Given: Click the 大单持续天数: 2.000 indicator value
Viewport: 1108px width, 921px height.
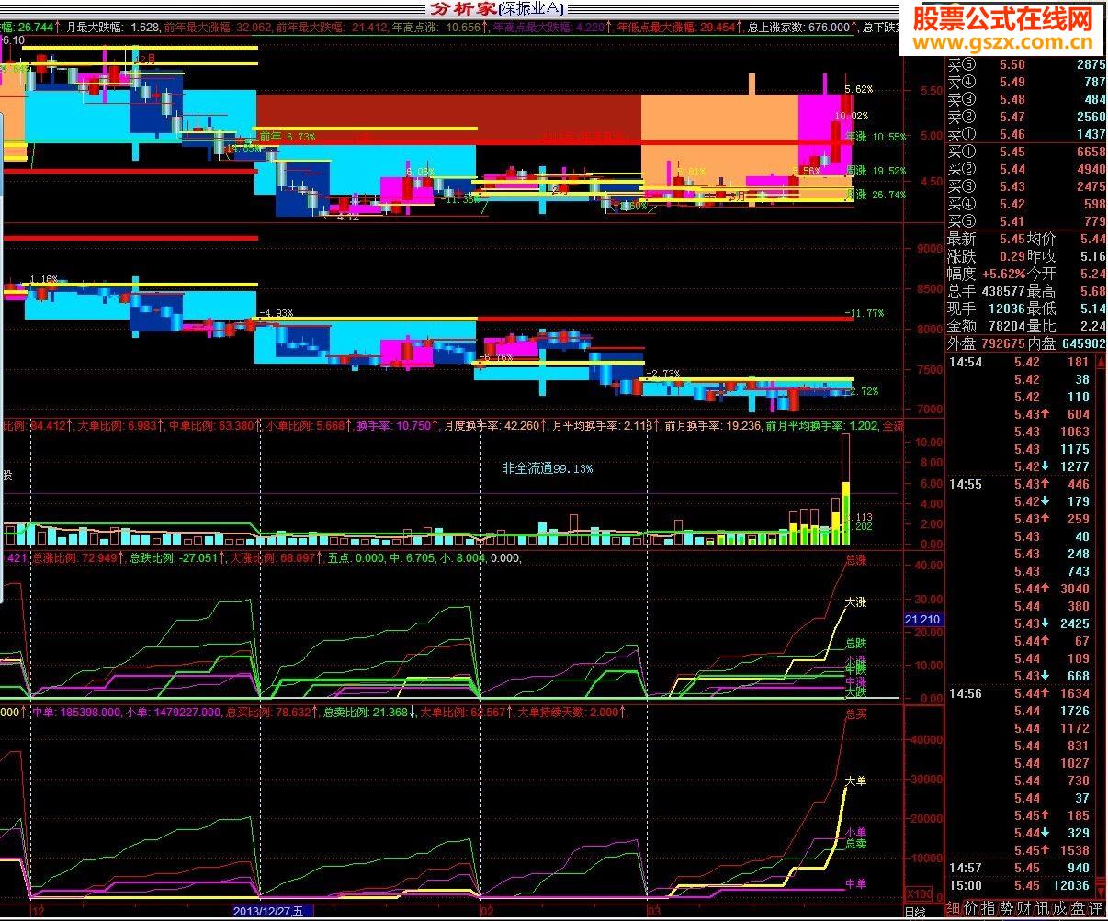Looking at the screenshot, I should [572, 712].
